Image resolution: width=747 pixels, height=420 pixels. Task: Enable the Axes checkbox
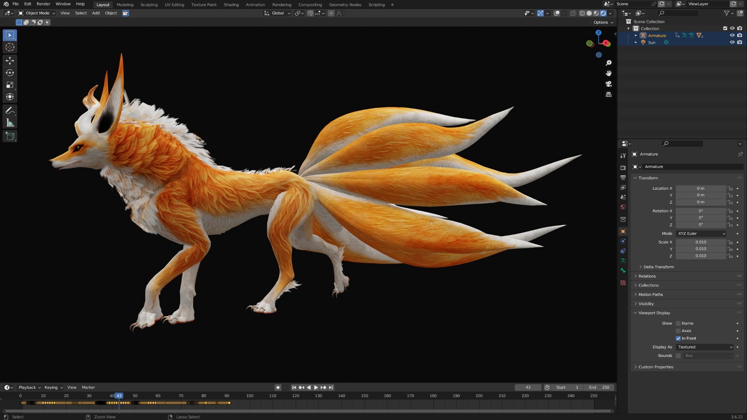point(678,331)
